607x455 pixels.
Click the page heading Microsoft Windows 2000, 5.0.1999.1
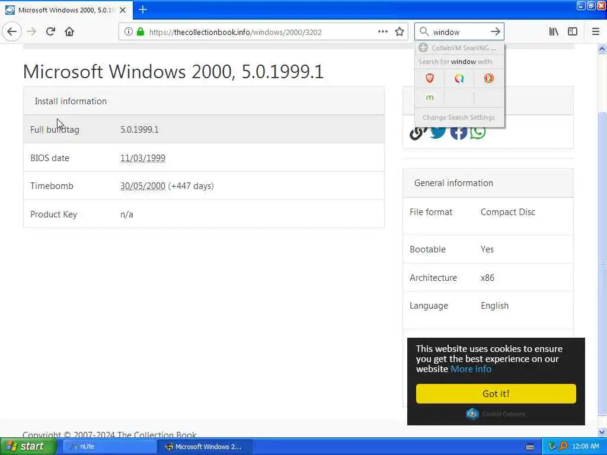tap(173, 72)
